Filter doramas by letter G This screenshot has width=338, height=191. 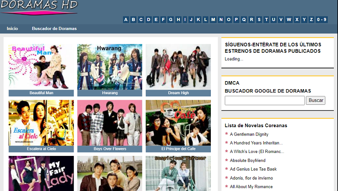point(171,19)
